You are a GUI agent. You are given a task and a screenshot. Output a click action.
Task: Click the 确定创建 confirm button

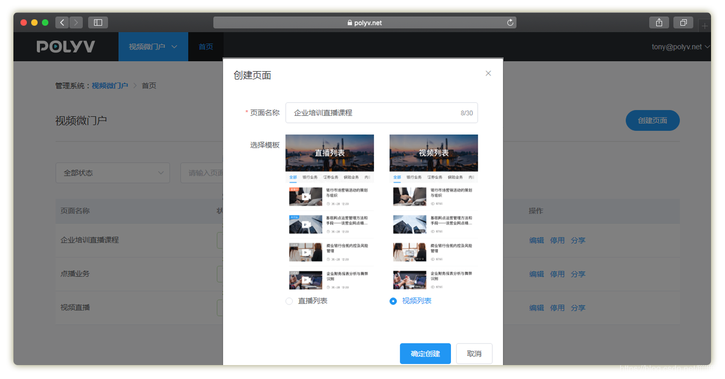point(425,354)
